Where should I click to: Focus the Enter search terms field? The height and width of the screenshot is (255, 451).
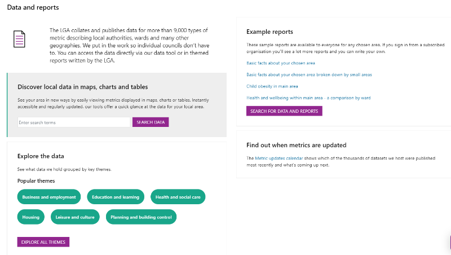click(x=74, y=122)
